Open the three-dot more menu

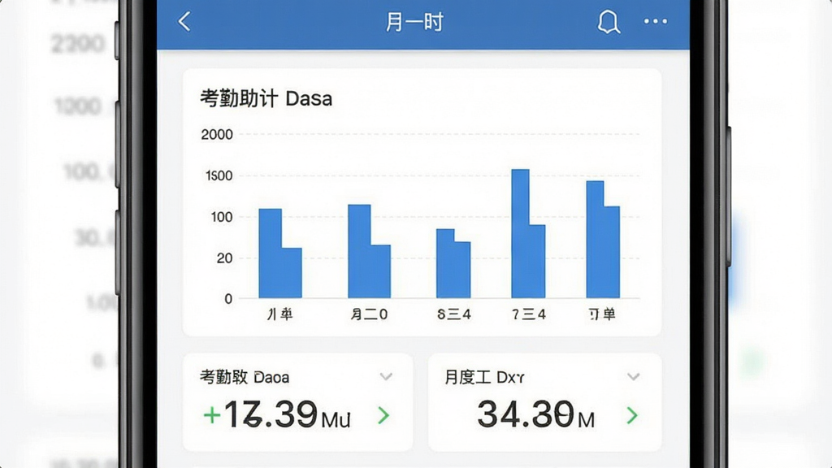tap(656, 21)
